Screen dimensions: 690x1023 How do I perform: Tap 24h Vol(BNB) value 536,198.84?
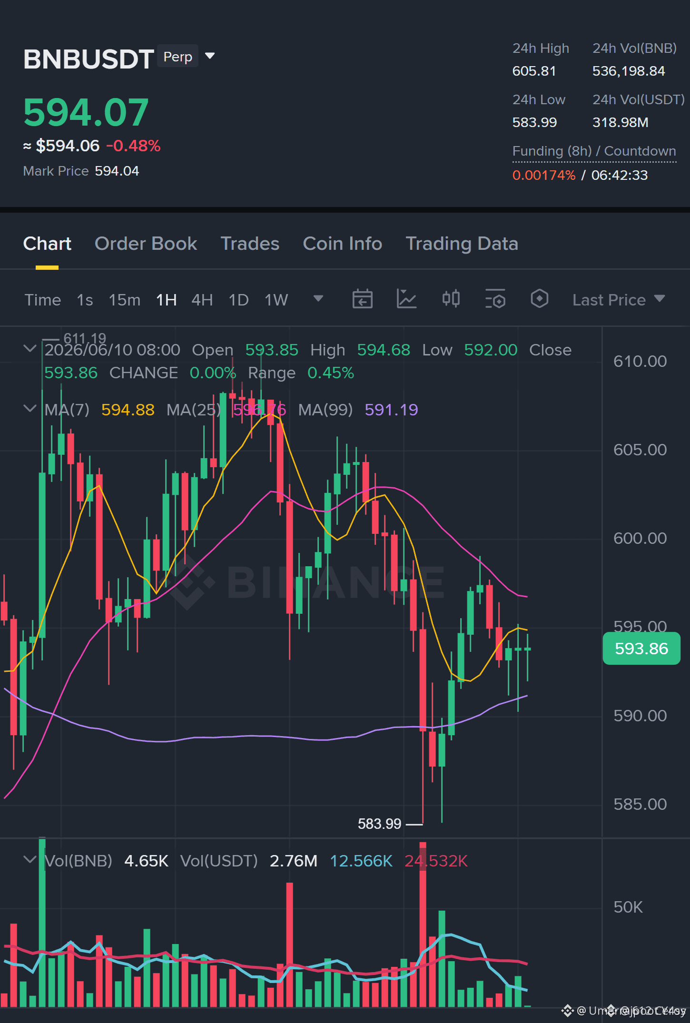[x=629, y=71]
